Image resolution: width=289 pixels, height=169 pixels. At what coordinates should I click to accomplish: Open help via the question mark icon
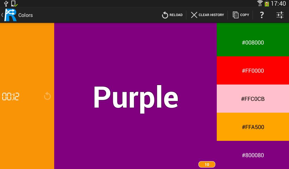(262, 15)
